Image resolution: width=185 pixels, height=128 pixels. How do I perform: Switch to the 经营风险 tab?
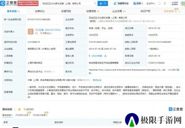tap(66, 11)
